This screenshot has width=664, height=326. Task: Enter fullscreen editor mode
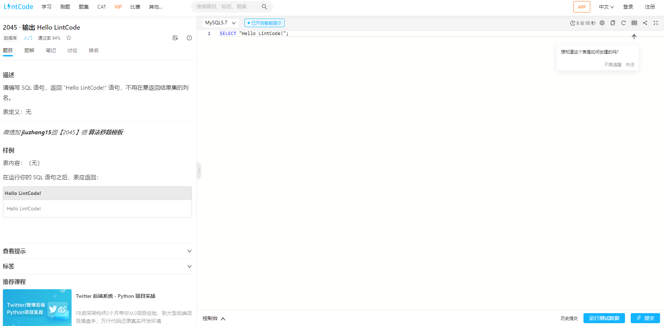(656, 23)
